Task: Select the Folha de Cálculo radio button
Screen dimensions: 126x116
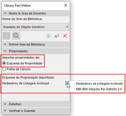Action: pos(4,69)
